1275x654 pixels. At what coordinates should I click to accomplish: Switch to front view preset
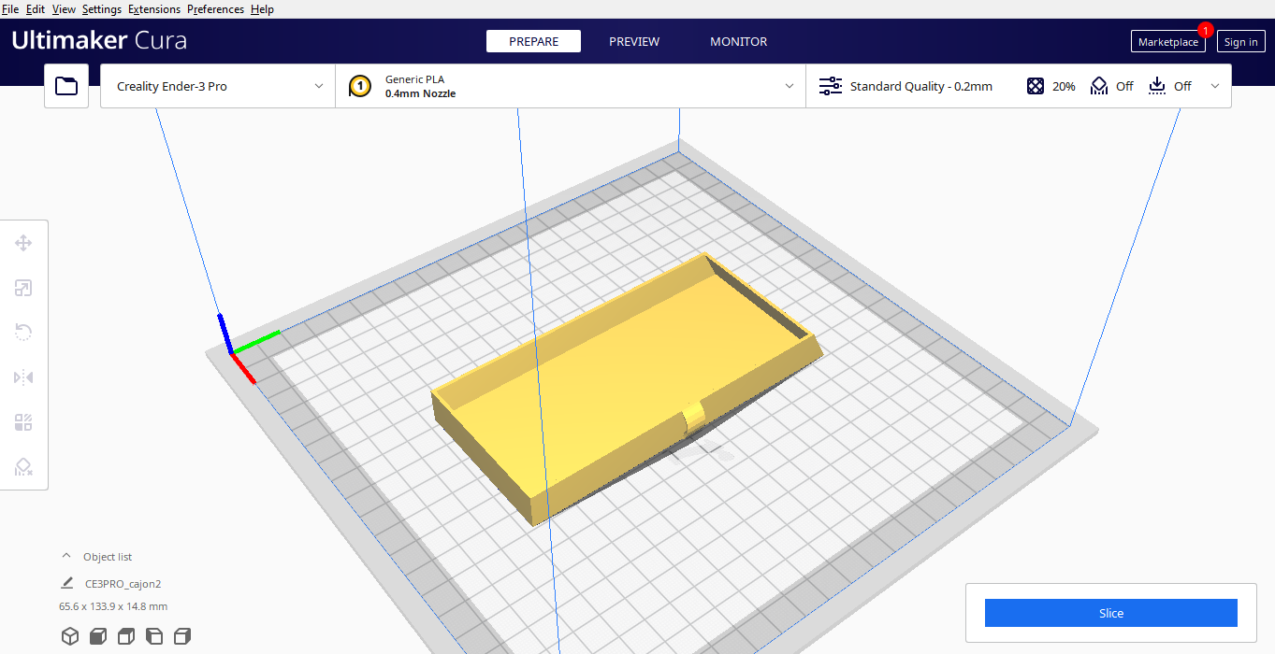click(x=97, y=635)
